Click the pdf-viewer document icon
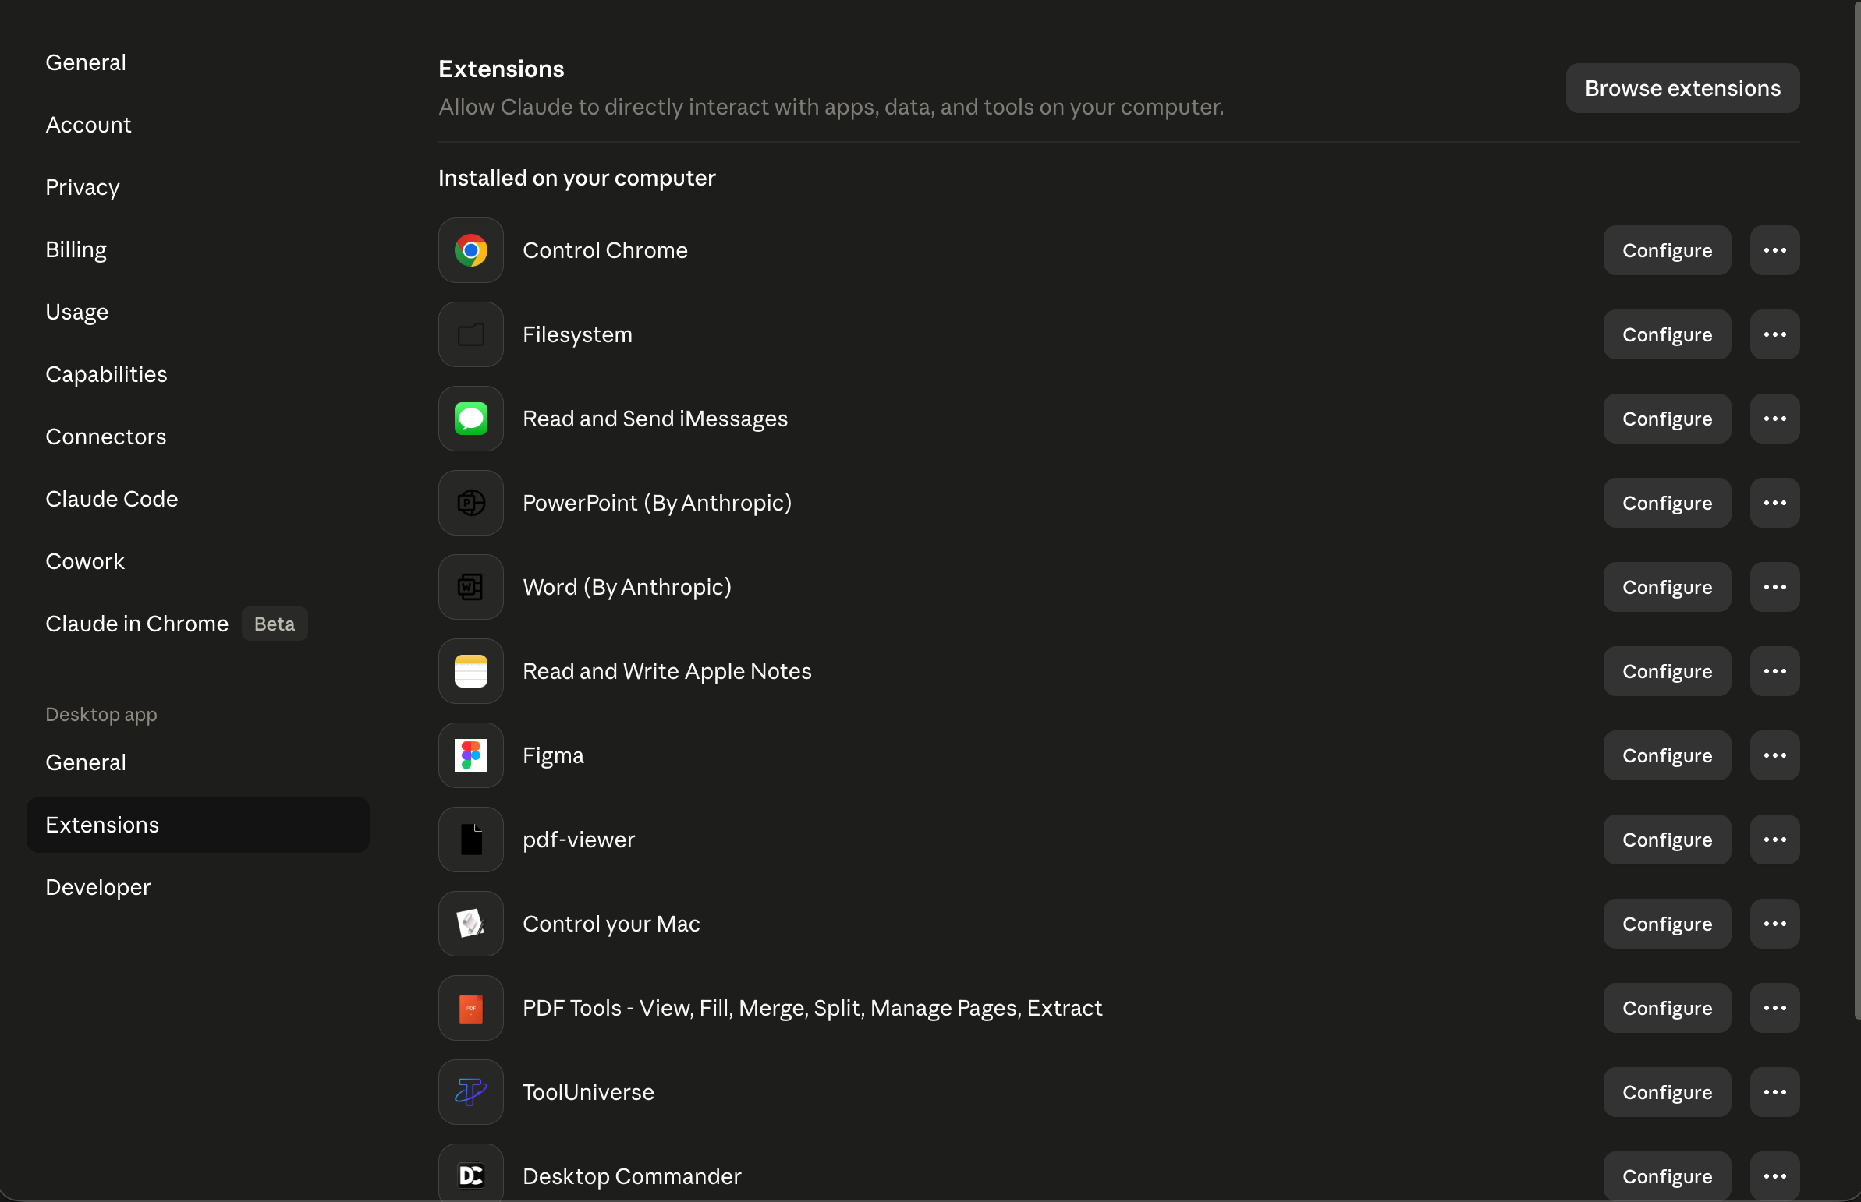The width and height of the screenshot is (1861, 1202). 471,840
